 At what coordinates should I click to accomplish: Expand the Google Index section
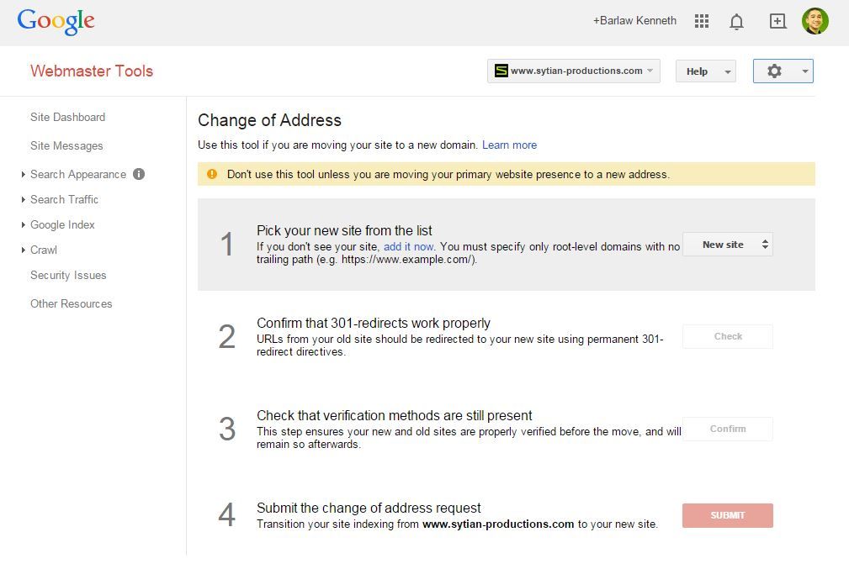(62, 224)
